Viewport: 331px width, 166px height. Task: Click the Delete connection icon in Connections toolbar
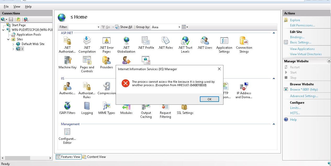pos(26,19)
